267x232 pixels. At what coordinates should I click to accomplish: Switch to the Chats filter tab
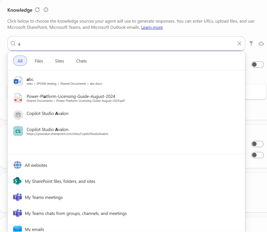[x=81, y=61]
